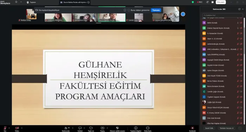
Task: Click A. Karaaslan's muted microphone icon
Action: 238,33
